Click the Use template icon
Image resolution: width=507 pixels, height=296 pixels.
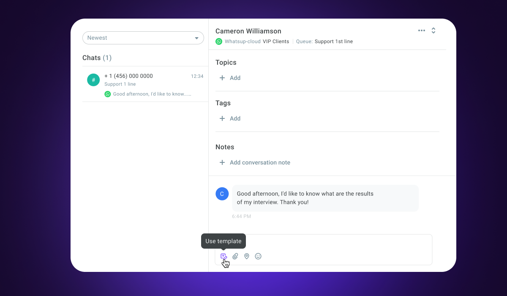pyautogui.click(x=224, y=256)
